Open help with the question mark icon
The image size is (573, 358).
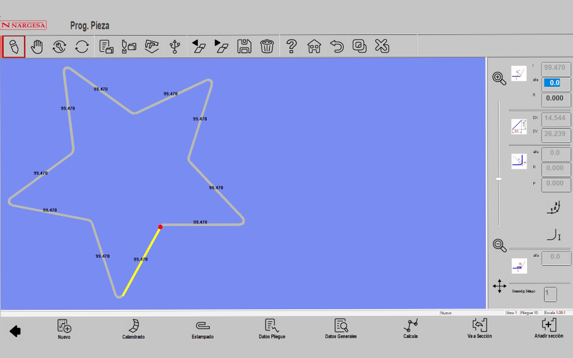pos(291,46)
